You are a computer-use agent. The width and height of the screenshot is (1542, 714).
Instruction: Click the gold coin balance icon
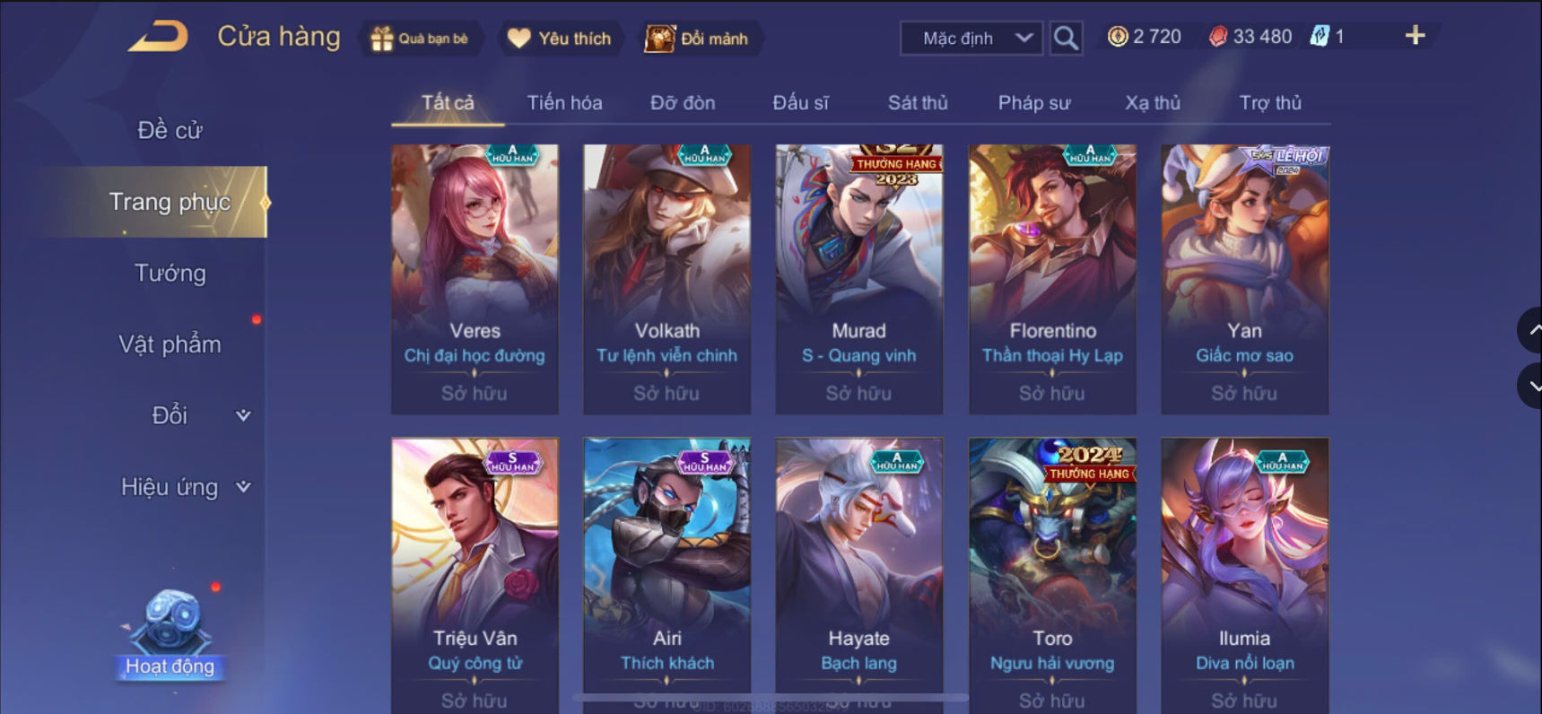(x=1117, y=37)
